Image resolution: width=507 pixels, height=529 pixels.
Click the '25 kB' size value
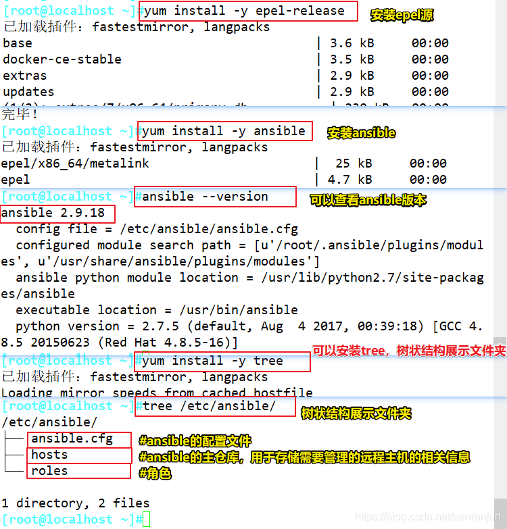pos(354,163)
